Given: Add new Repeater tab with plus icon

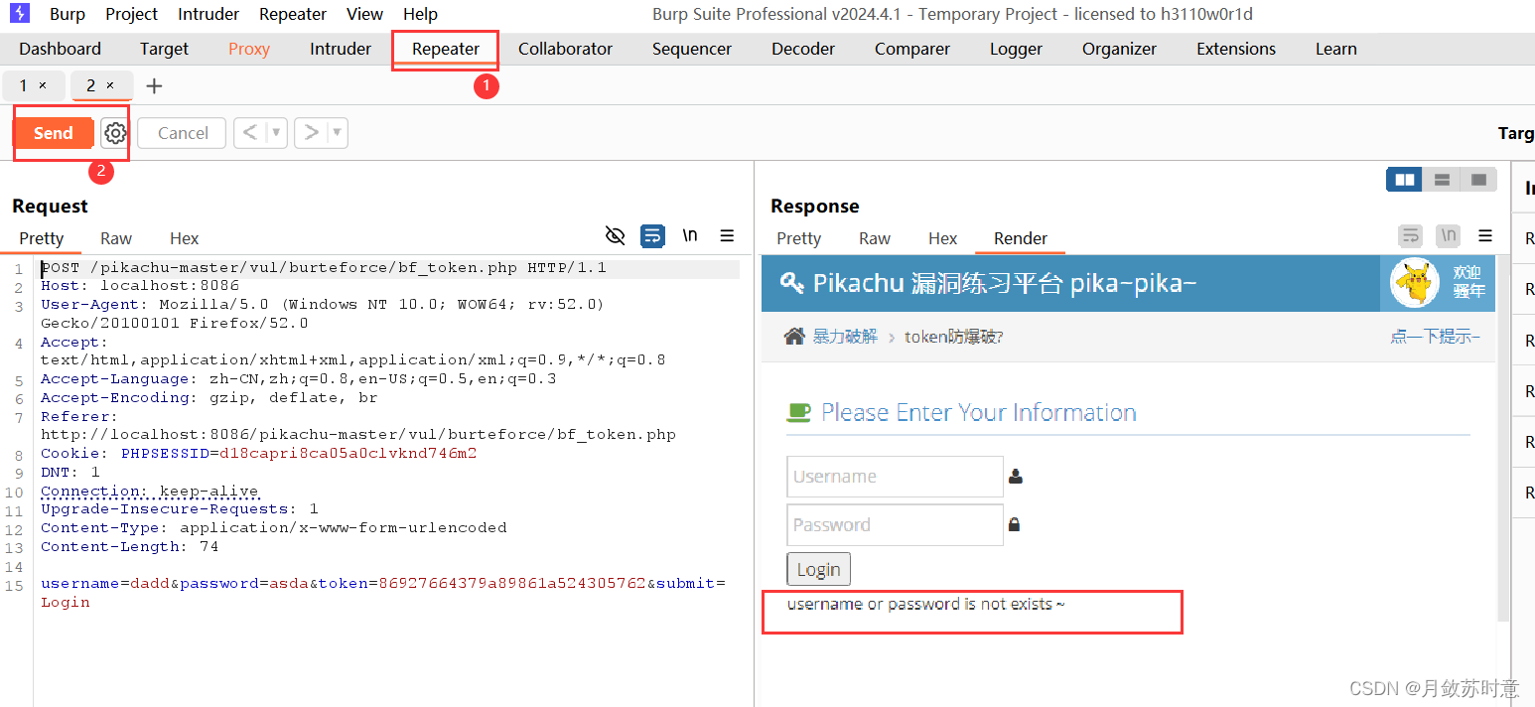Looking at the screenshot, I should click(154, 86).
